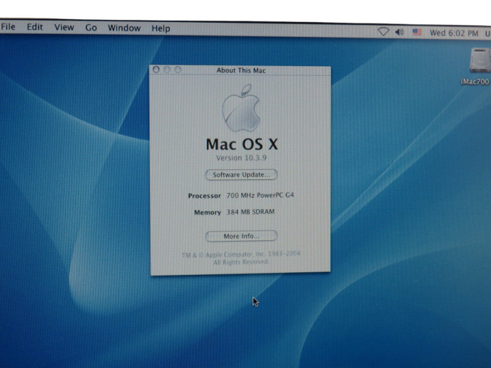Click the Processor label
The width and height of the screenshot is (491, 368).
[204, 196]
